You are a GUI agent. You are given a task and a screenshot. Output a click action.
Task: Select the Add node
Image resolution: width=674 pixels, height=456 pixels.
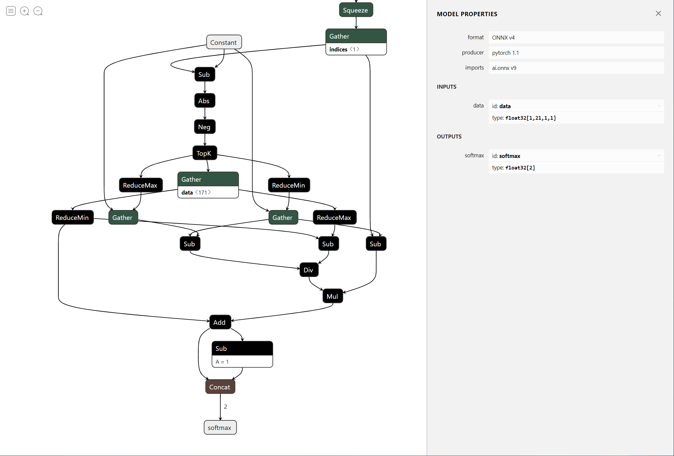click(x=220, y=322)
